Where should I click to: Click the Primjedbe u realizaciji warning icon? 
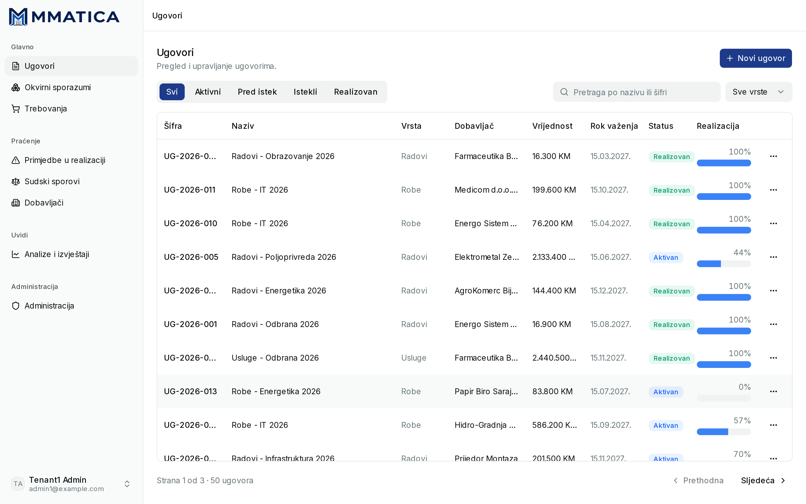click(x=16, y=160)
